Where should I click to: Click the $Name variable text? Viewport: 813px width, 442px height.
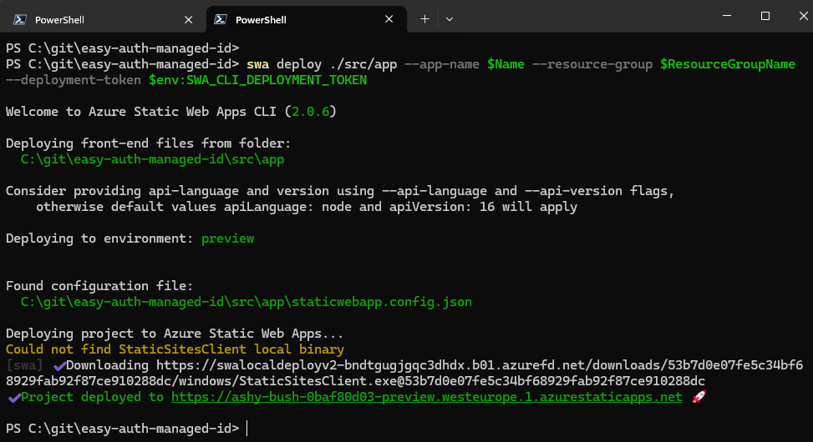506,64
